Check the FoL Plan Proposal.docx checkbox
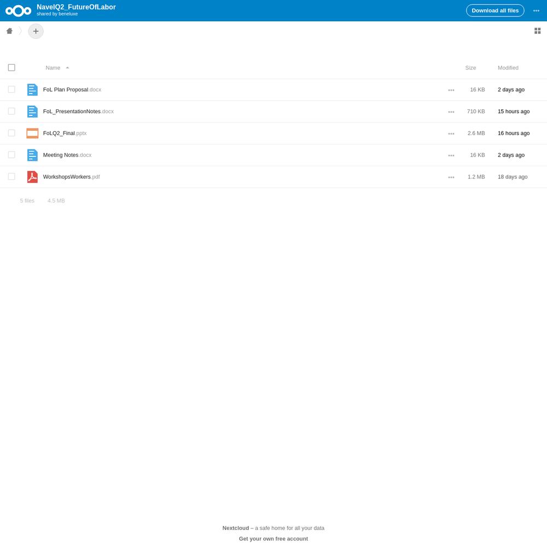Screen dimensions: 547x547 [11, 89]
